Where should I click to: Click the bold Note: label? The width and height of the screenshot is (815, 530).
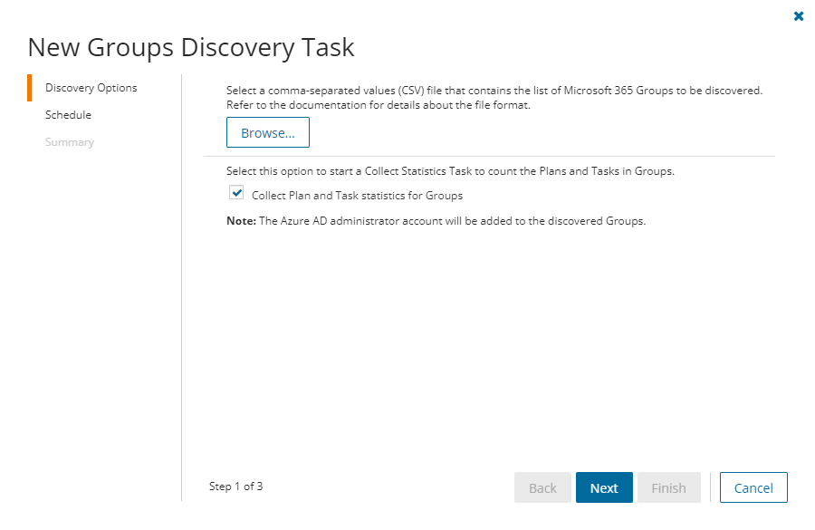(x=241, y=220)
